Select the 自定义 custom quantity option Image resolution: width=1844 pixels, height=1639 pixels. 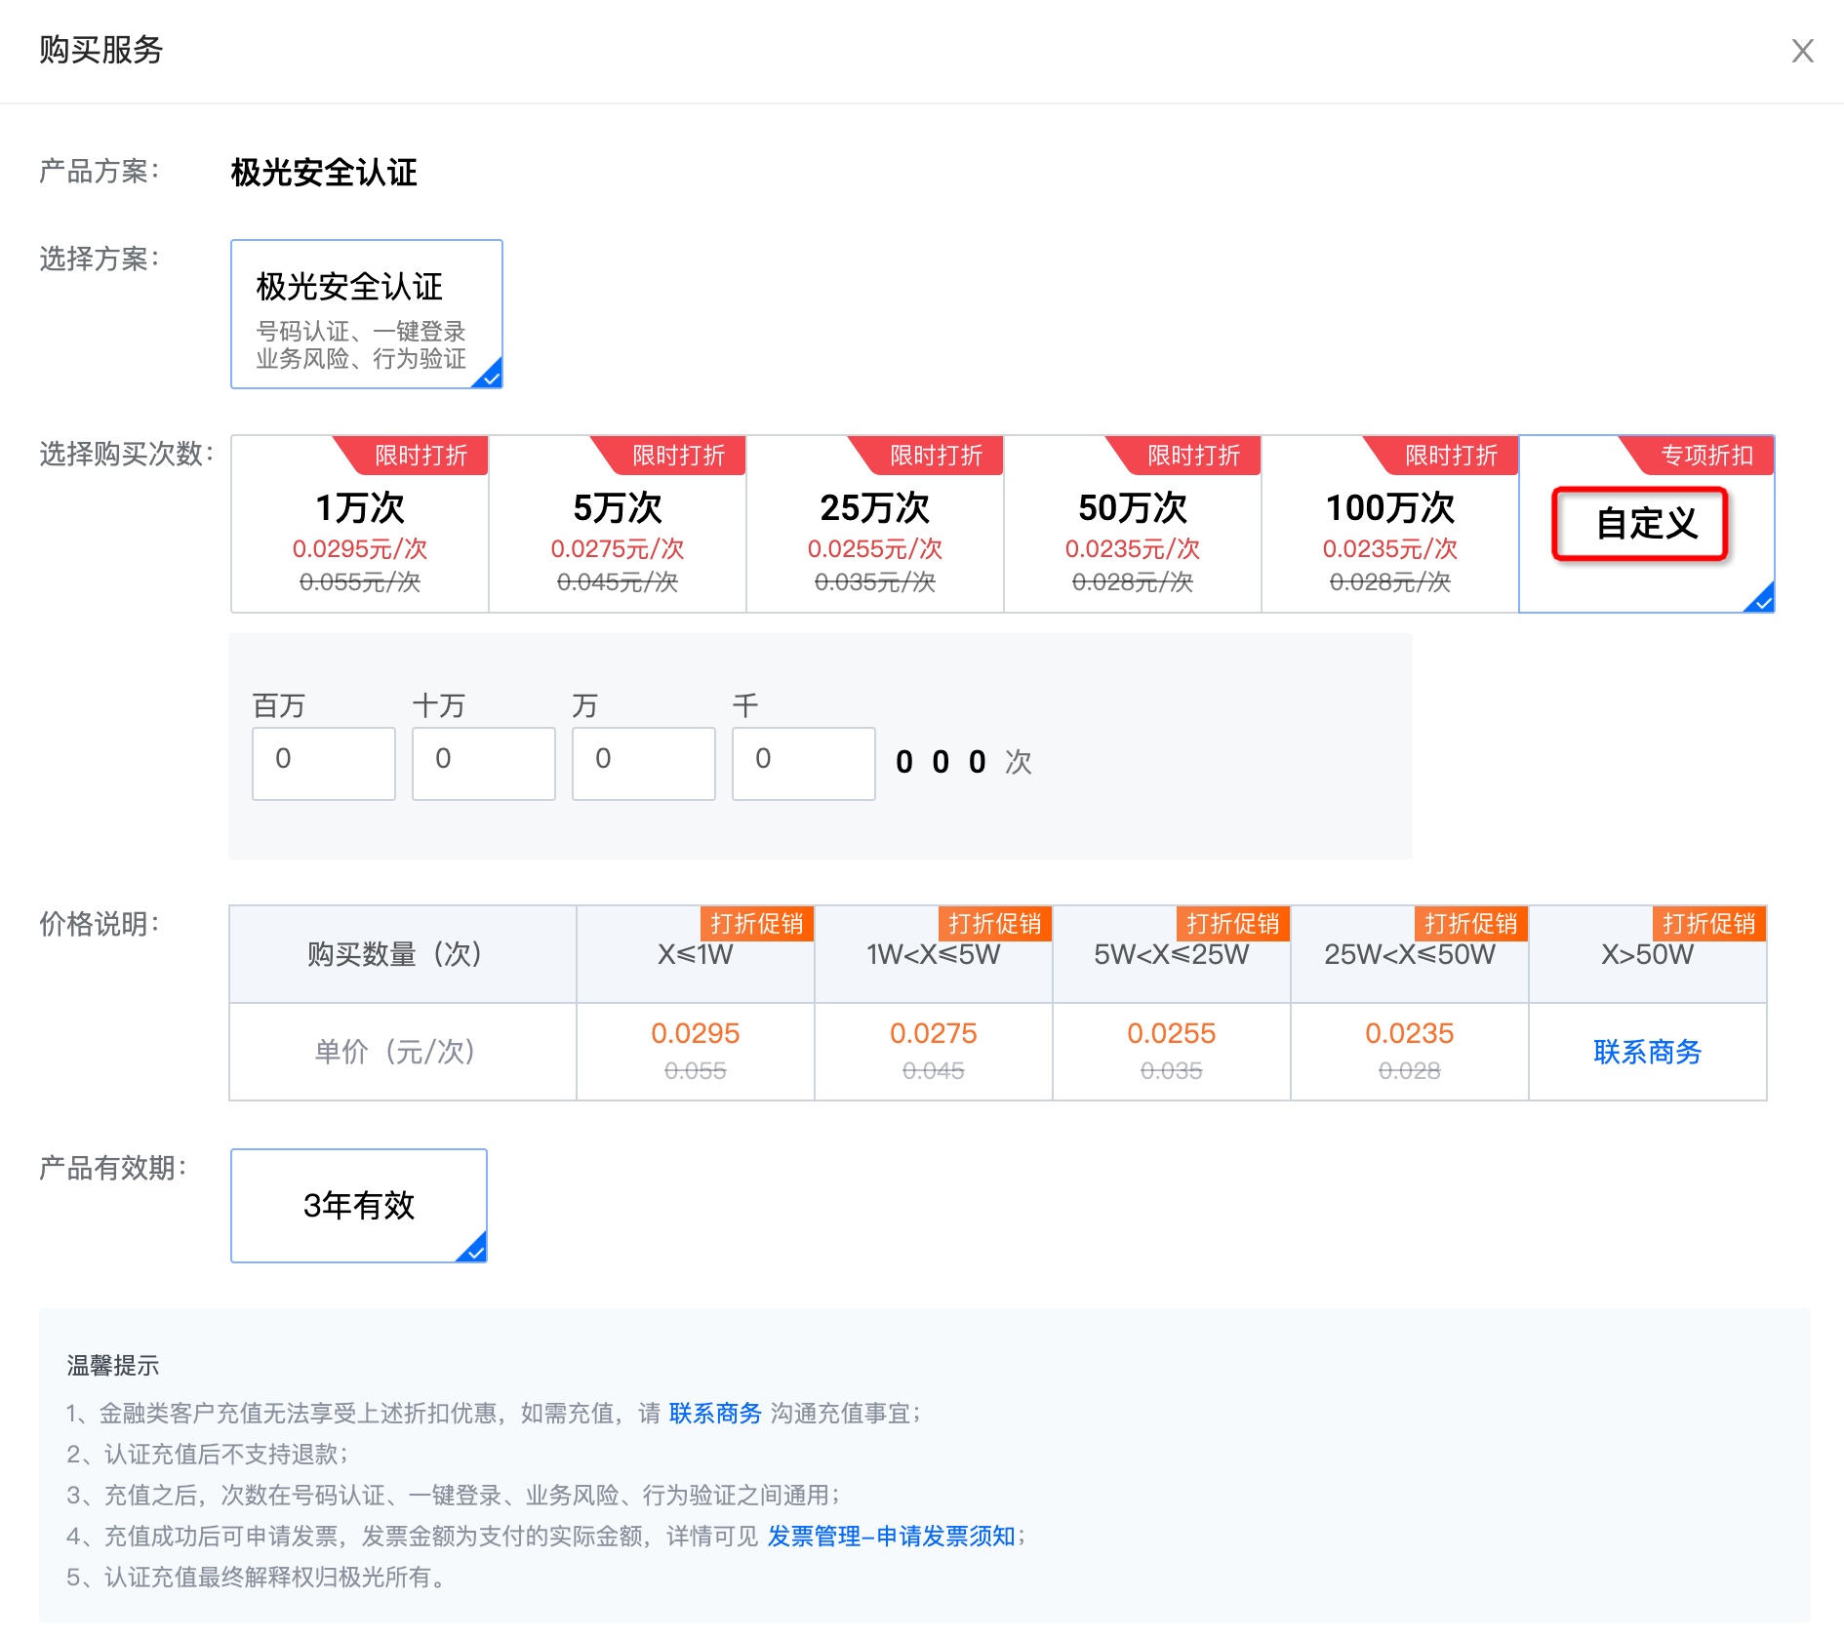point(1647,524)
